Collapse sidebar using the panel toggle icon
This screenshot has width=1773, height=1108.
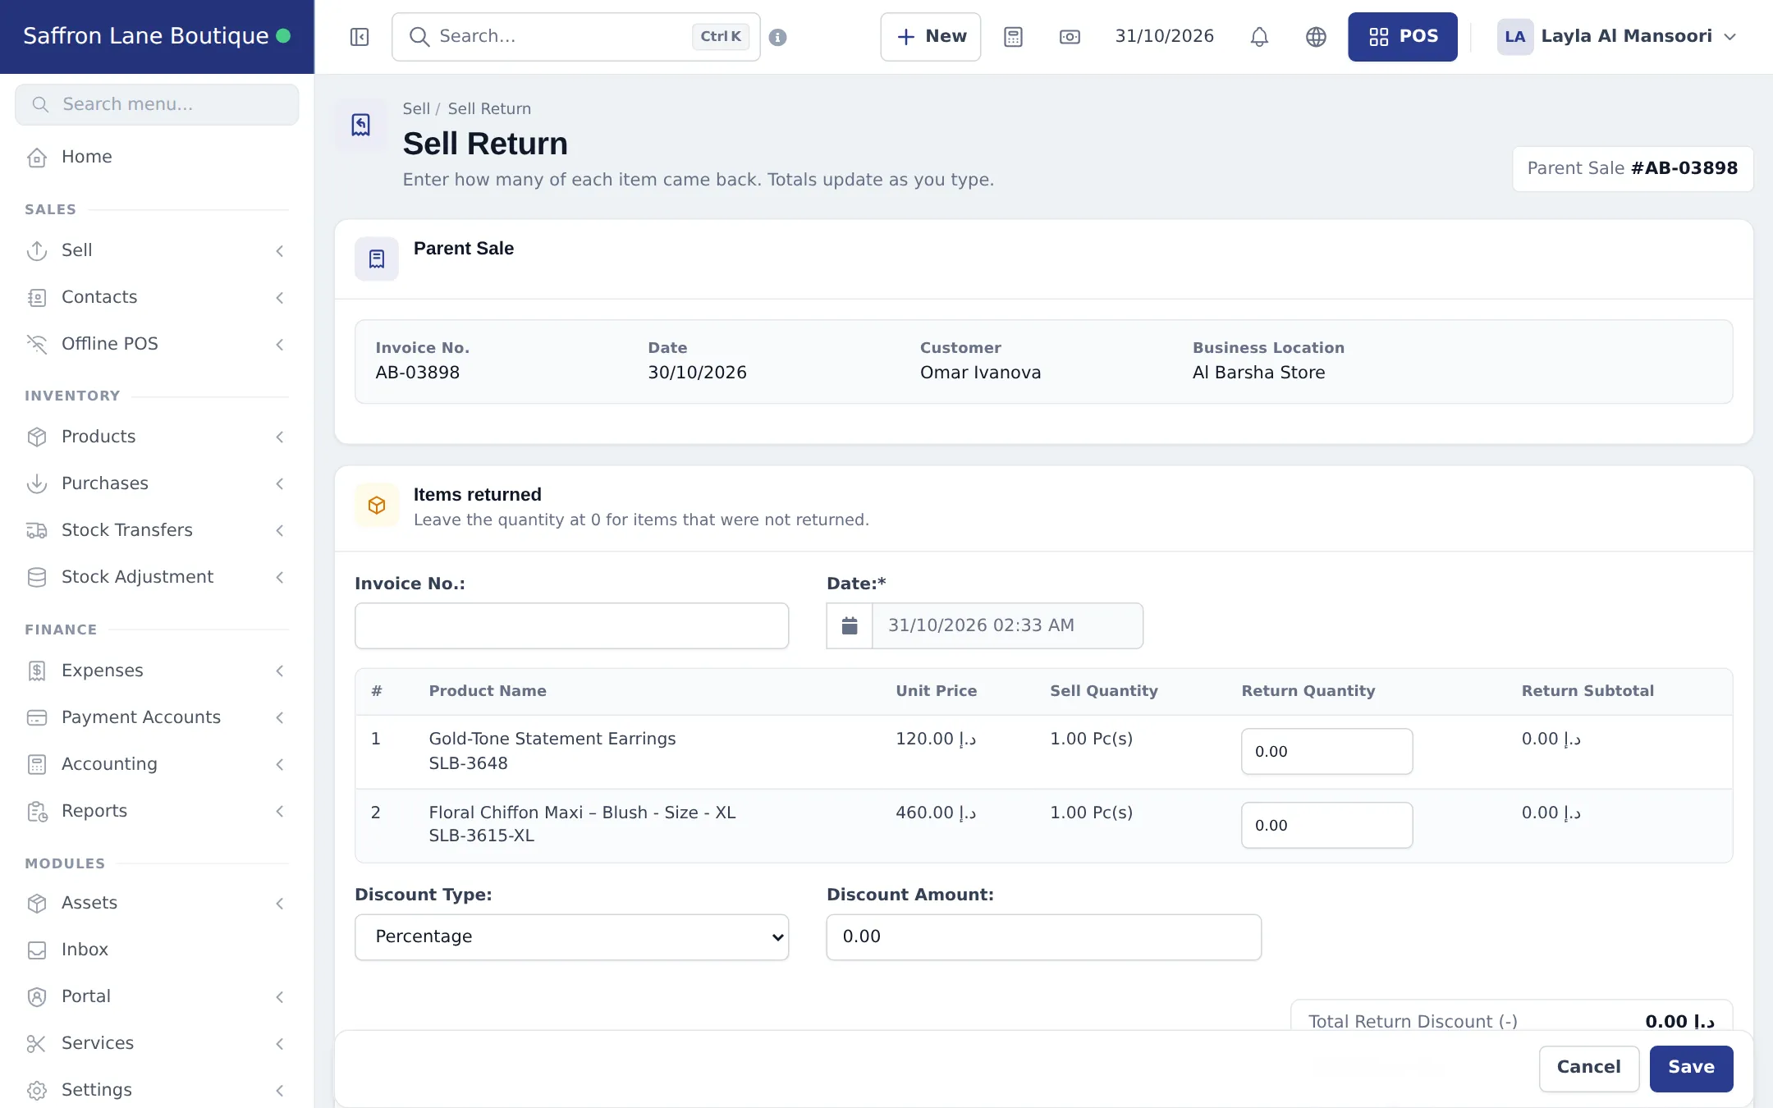coord(360,37)
